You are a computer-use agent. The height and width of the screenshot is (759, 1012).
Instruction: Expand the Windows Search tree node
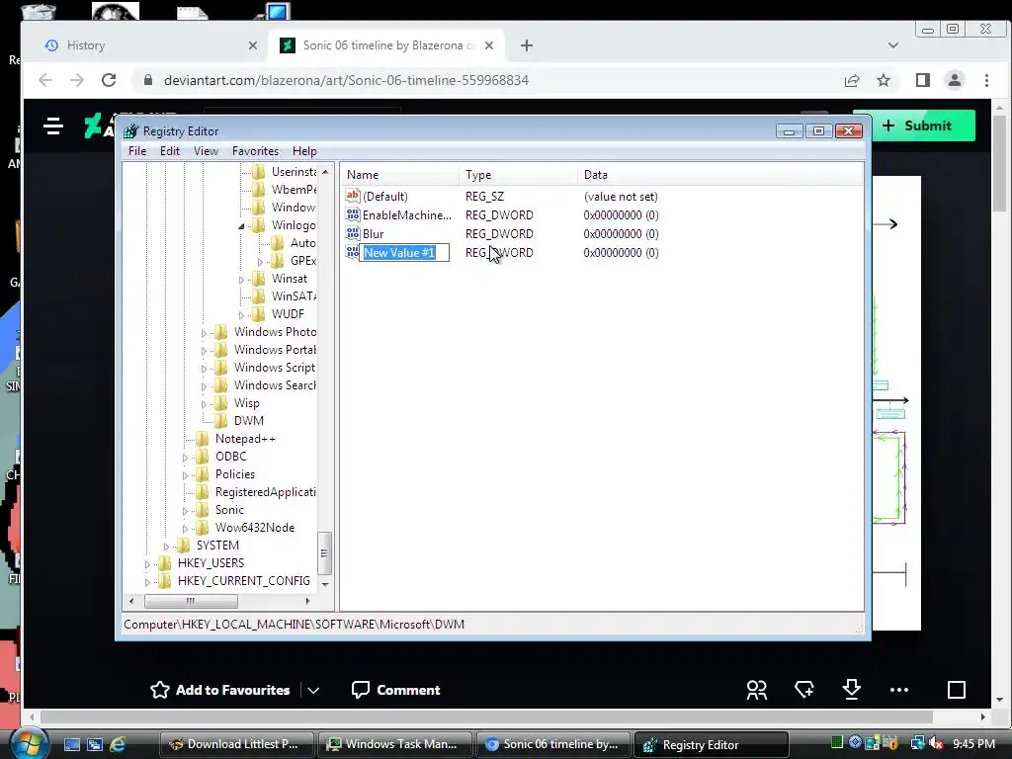pos(204,386)
